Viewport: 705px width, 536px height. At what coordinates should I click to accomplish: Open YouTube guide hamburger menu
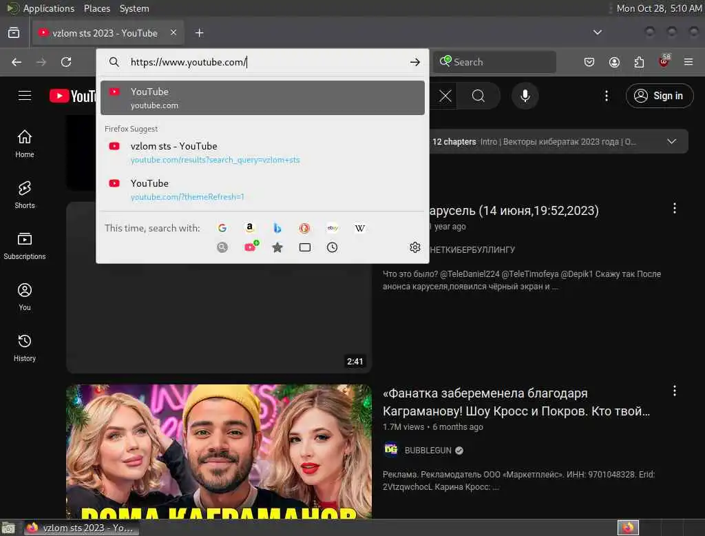[x=25, y=96]
